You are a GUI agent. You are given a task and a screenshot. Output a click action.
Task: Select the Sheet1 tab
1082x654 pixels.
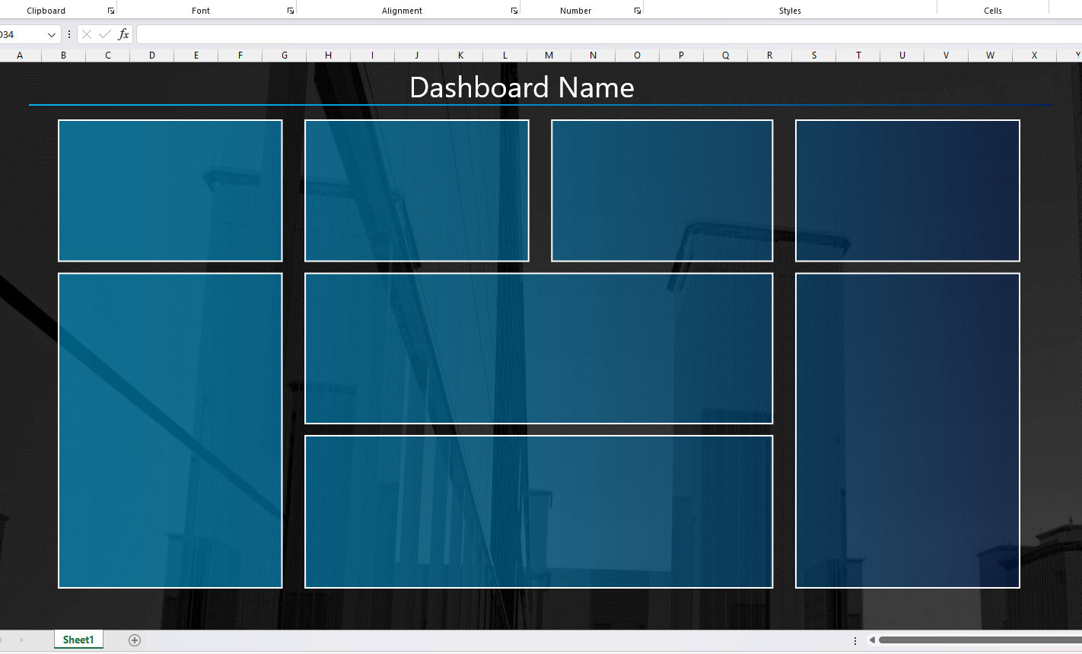click(x=78, y=640)
